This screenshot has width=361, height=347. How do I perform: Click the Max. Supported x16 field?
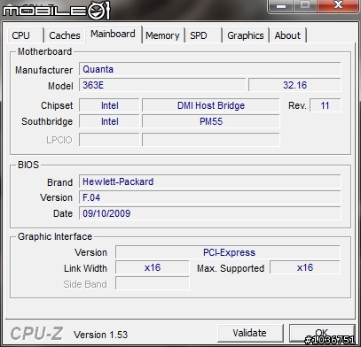coord(305,268)
